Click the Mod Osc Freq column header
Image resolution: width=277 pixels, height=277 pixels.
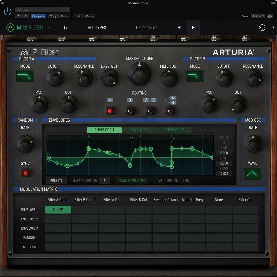point(192,200)
